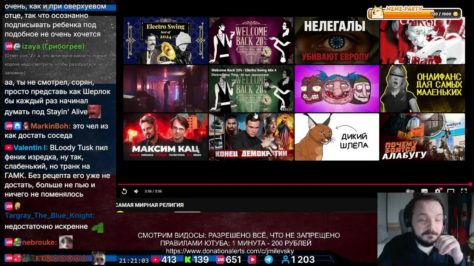Replay the finished video
This screenshot has height=266, width=474.
pos(124,191)
